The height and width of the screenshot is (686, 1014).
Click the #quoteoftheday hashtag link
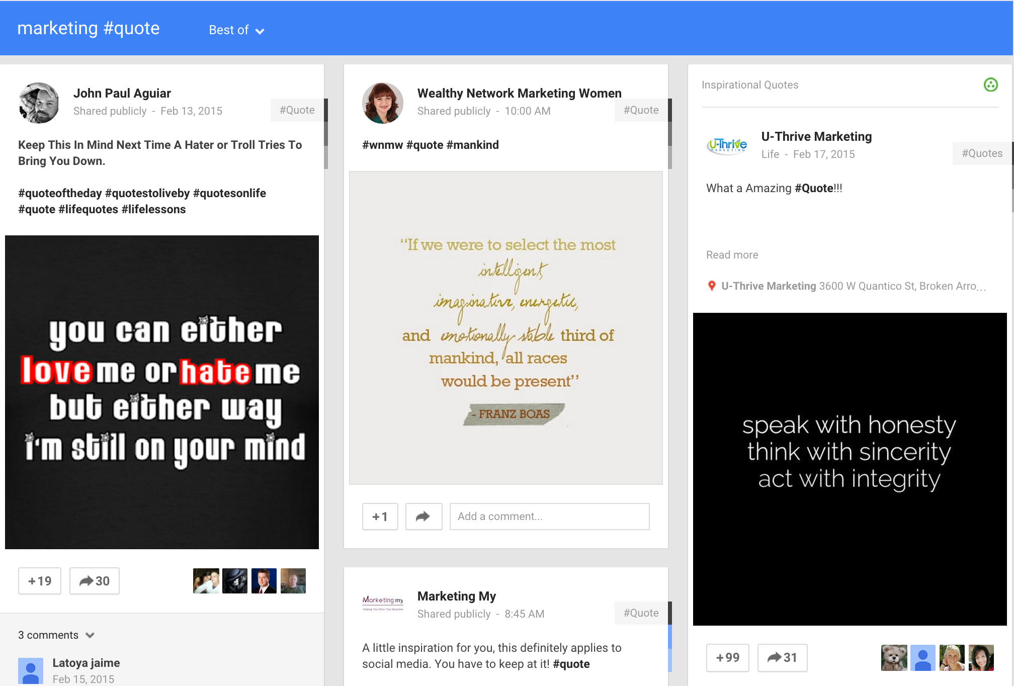coord(60,193)
